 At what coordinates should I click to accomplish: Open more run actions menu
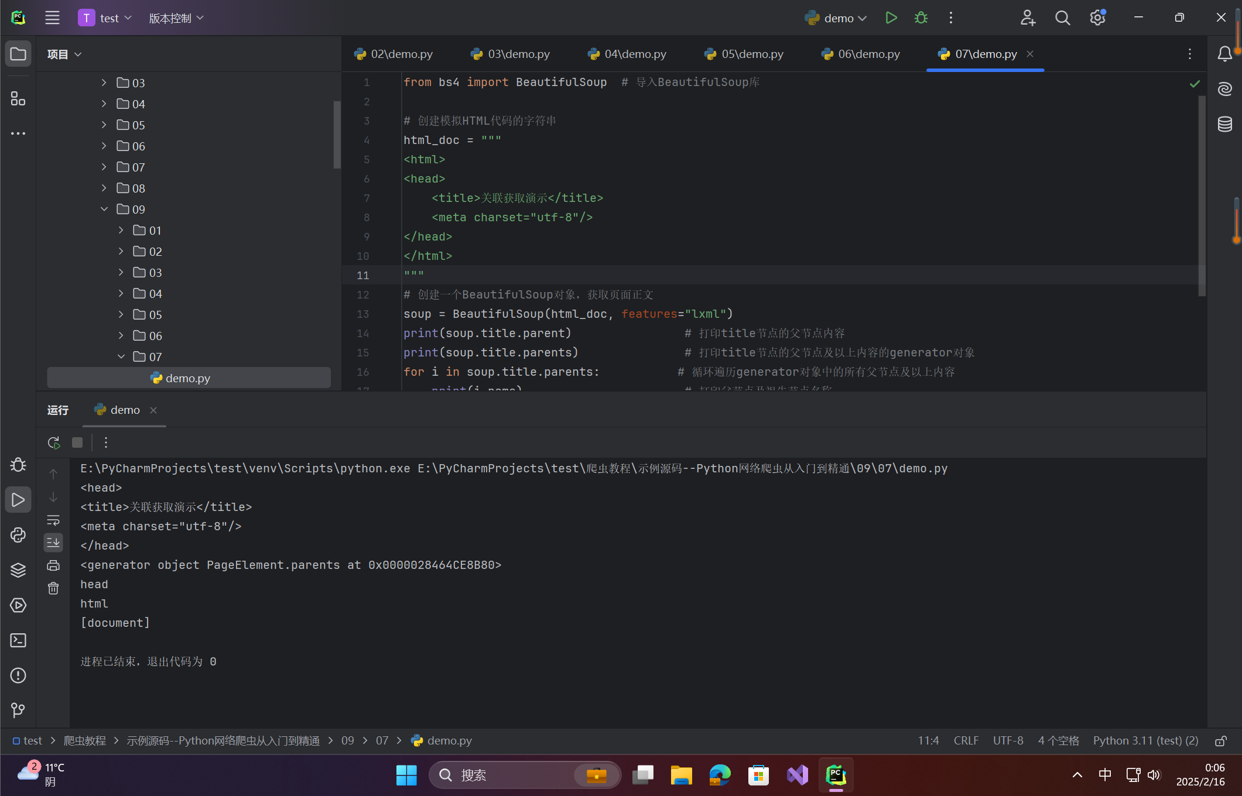951,18
